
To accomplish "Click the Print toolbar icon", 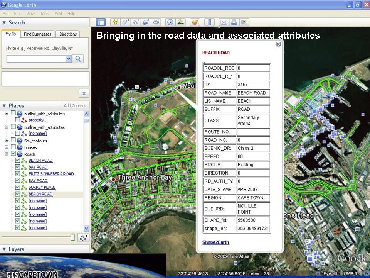I will click(234, 22).
